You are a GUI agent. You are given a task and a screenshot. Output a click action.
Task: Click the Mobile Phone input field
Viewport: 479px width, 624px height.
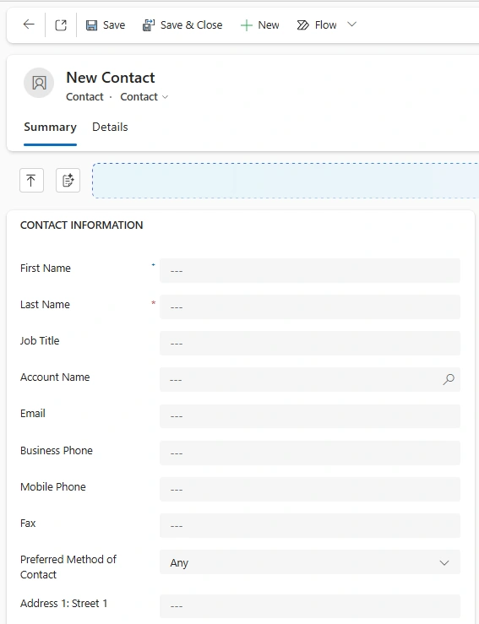tap(310, 489)
